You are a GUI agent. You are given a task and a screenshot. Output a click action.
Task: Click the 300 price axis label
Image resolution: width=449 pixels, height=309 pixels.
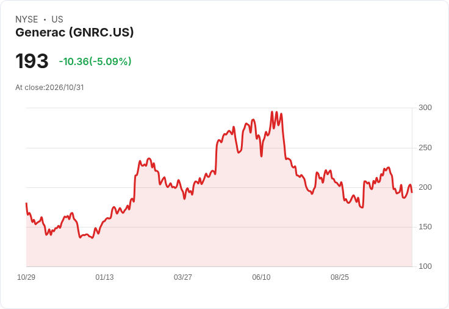(x=425, y=108)
